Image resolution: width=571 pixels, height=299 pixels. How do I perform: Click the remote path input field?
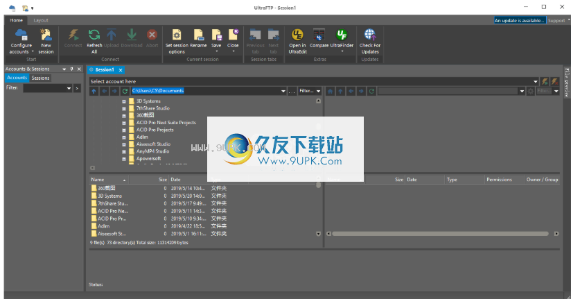448,91
